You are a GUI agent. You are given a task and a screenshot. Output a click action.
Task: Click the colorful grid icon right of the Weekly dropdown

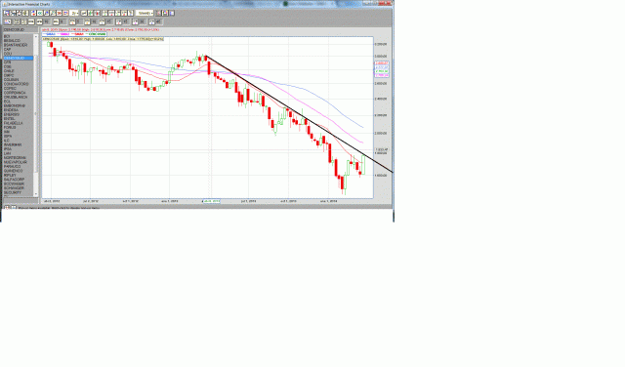click(x=165, y=13)
